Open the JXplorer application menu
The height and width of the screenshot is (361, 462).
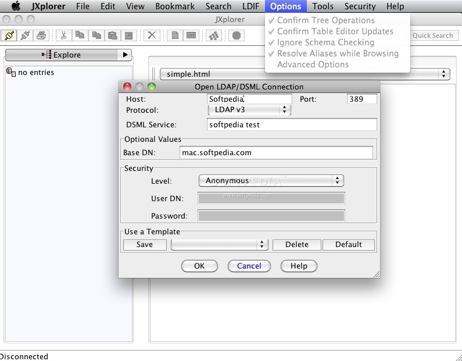[48, 6]
